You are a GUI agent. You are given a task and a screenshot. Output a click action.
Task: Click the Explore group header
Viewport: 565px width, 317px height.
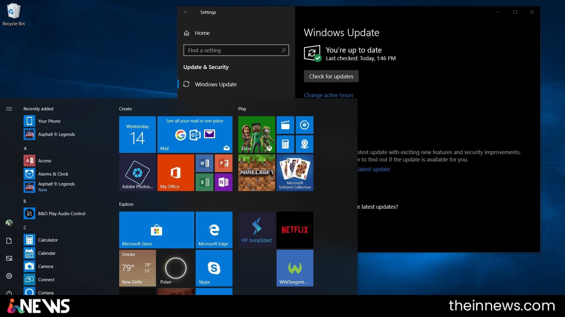(126, 204)
